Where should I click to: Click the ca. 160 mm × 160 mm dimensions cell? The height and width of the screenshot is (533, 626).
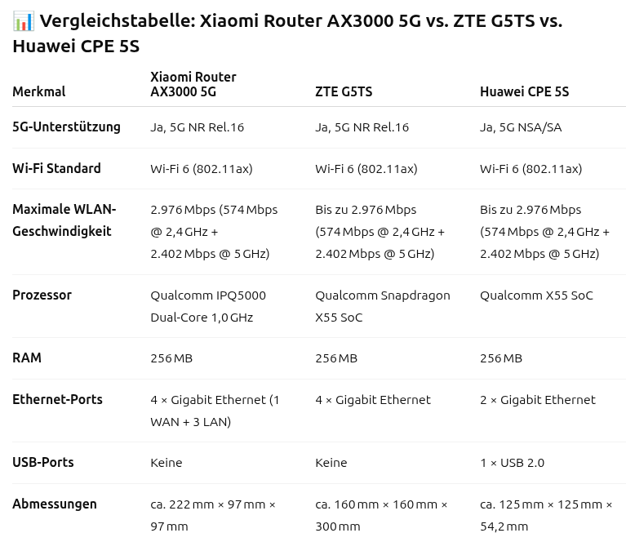click(381, 515)
